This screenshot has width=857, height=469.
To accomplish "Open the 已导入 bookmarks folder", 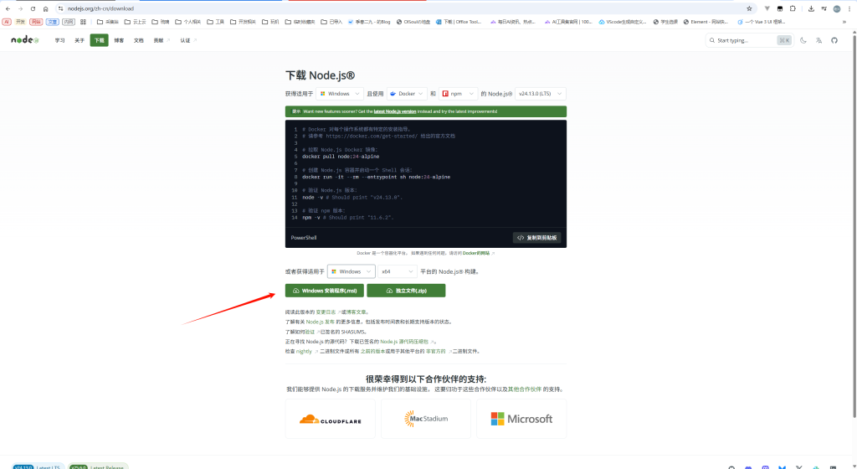I will tap(331, 22).
